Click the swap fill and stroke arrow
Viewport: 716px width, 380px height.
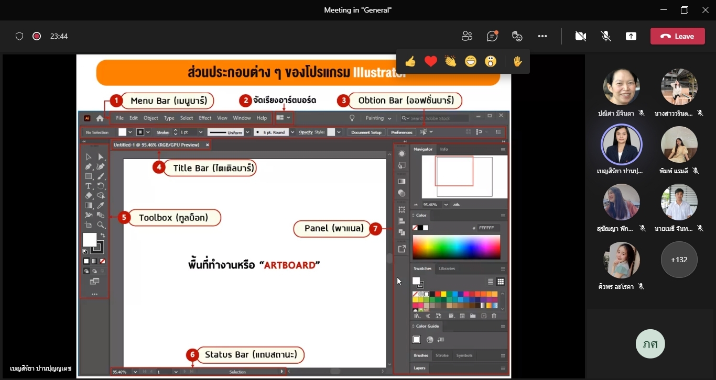pyautogui.click(x=103, y=236)
